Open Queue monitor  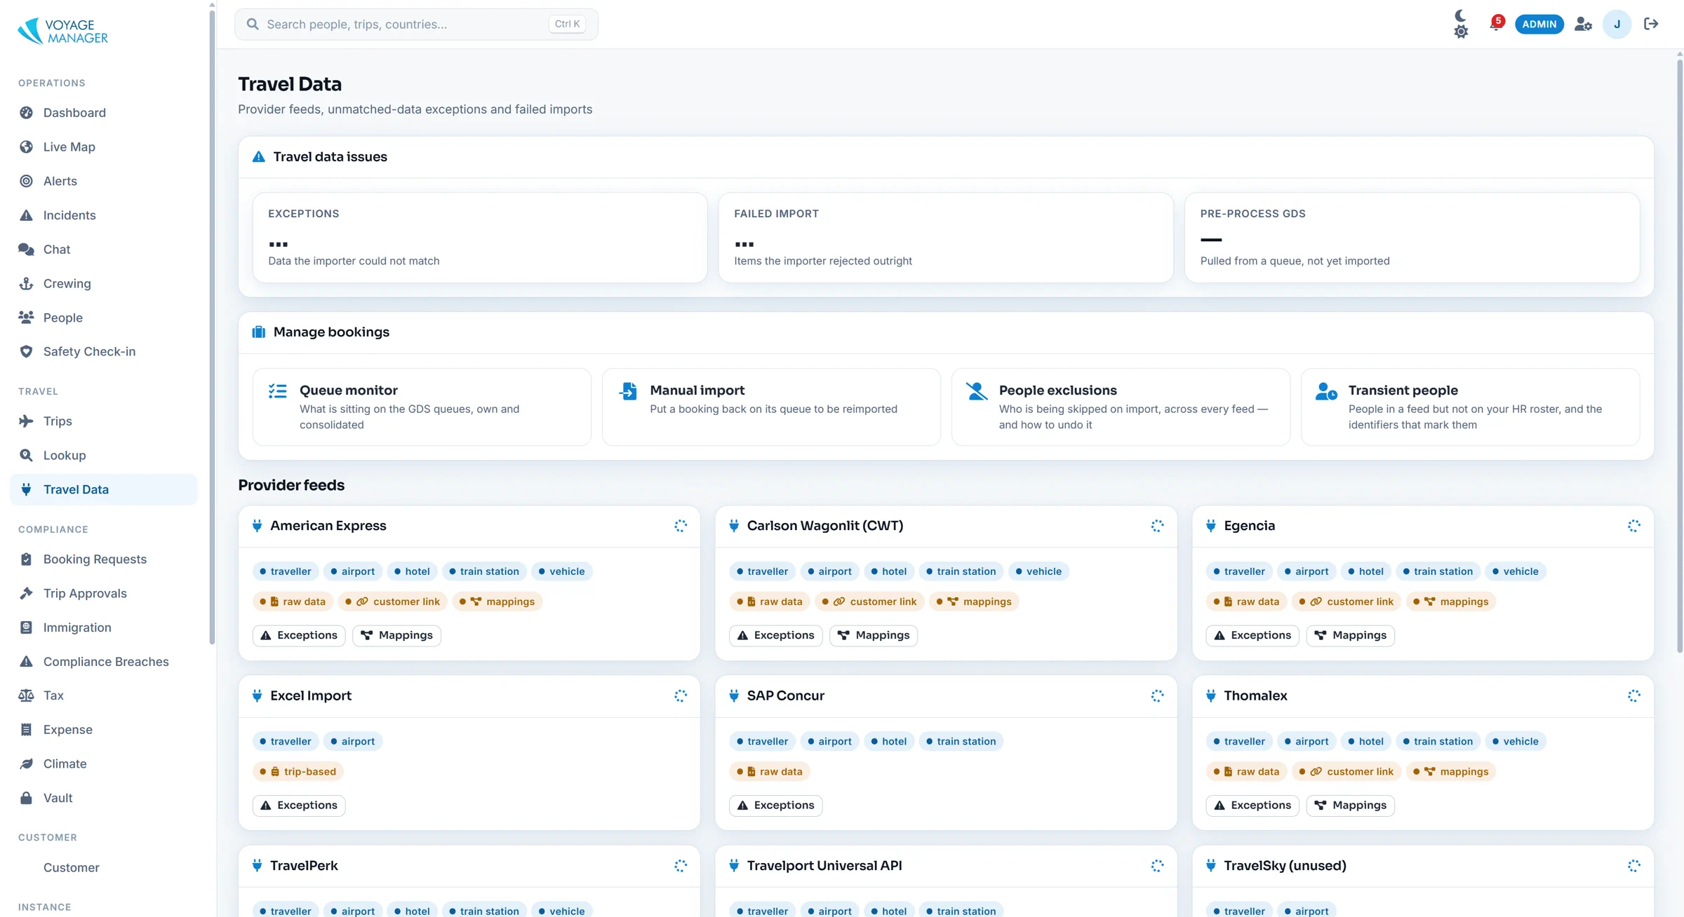tap(422, 407)
